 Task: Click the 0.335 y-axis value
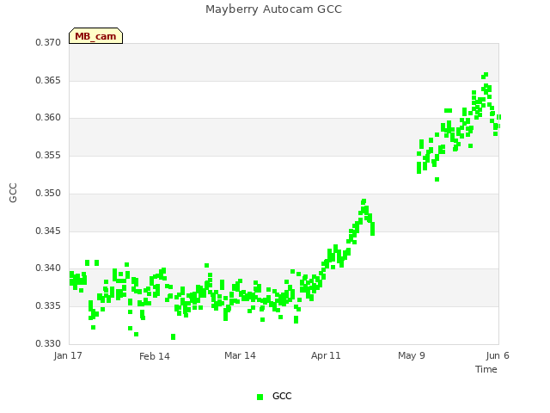[48, 306]
